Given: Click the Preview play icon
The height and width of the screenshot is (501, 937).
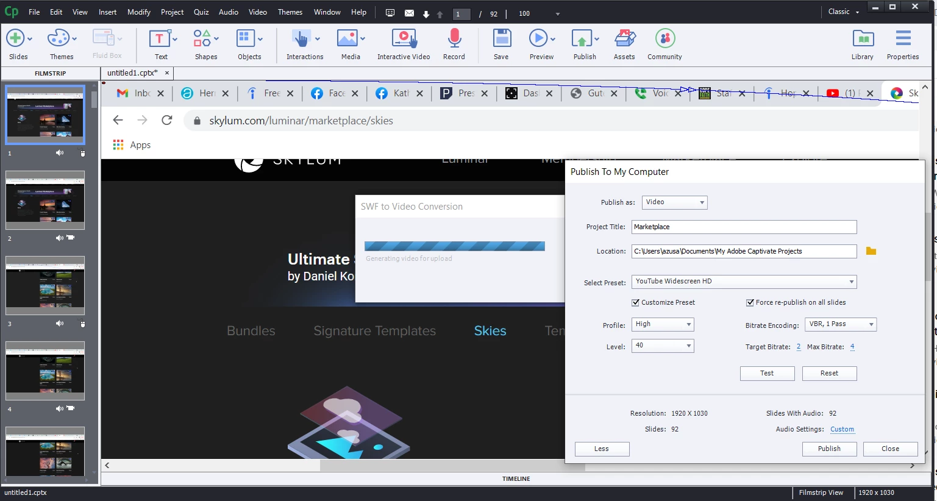Looking at the screenshot, I should pyautogui.click(x=538, y=38).
